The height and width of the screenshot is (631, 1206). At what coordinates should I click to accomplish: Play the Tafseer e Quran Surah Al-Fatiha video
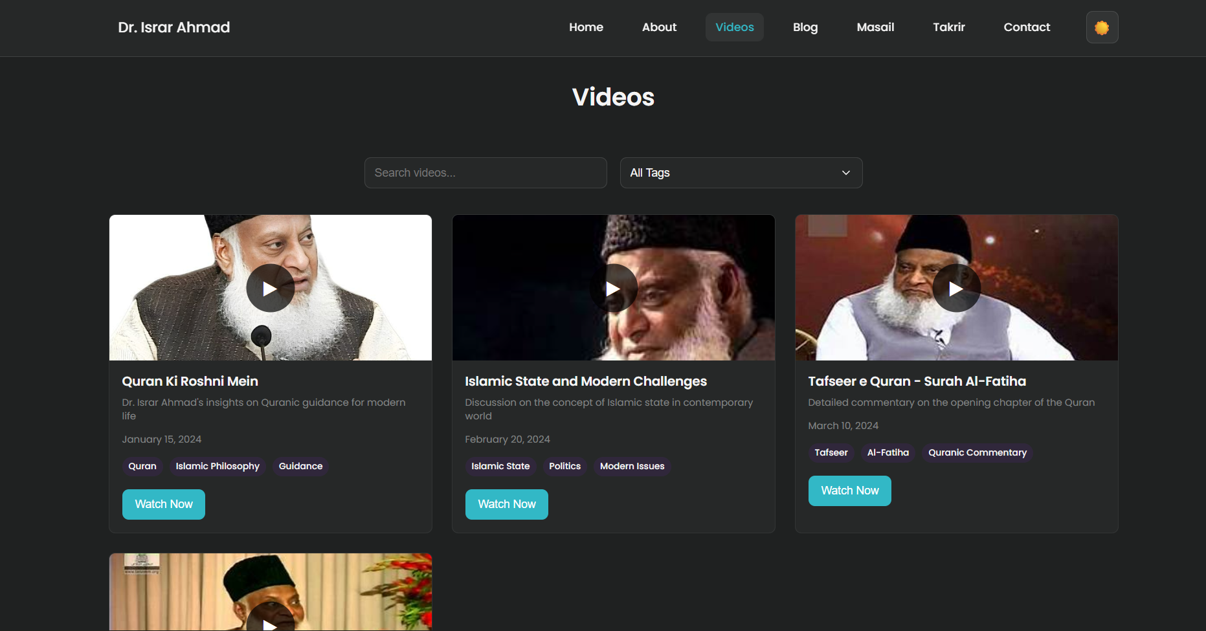click(956, 288)
